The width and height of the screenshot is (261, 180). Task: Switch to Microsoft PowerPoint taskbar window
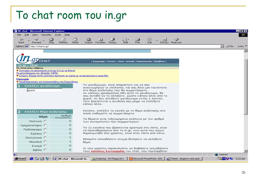click(147, 159)
